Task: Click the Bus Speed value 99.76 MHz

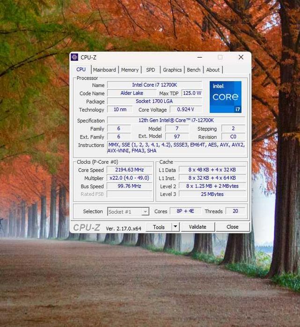Action: click(x=130, y=186)
